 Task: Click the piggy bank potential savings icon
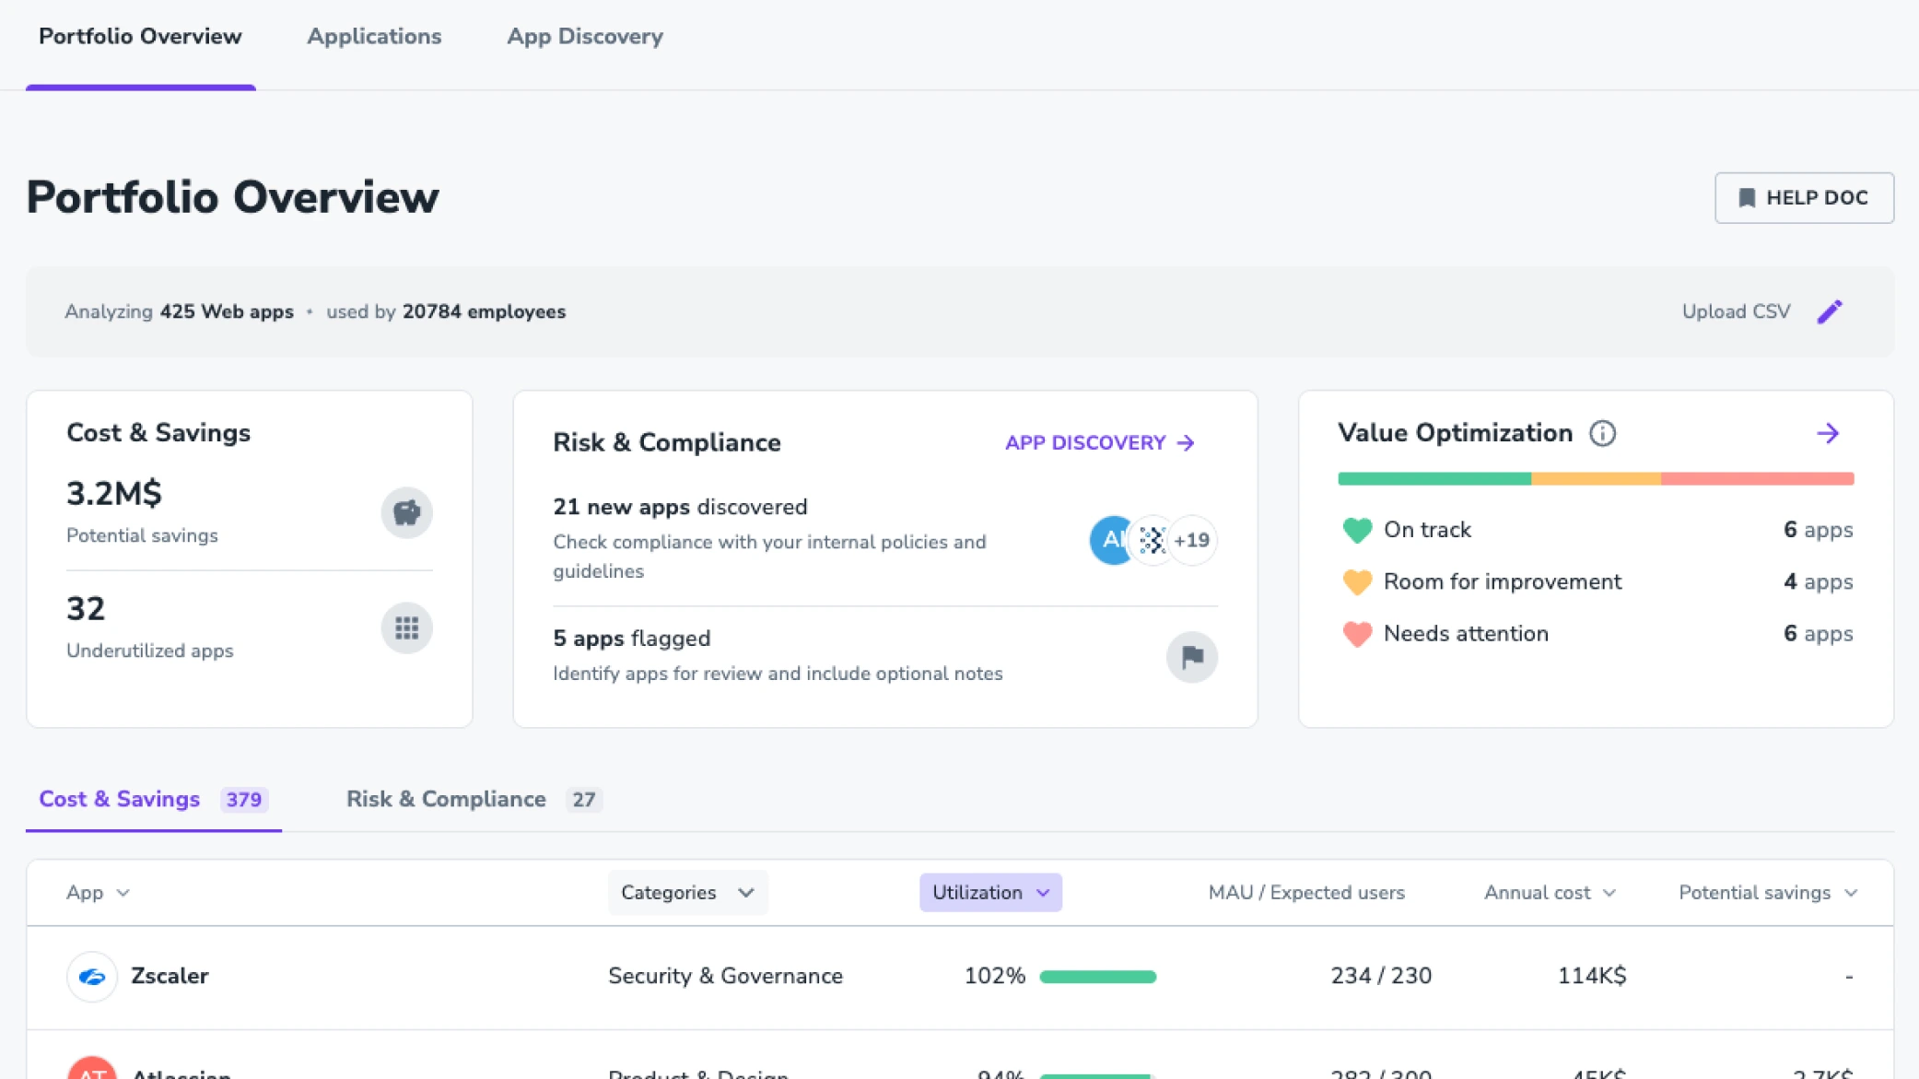(x=406, y=512)
